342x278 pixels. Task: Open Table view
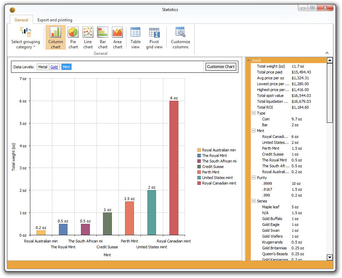[135, 37]
